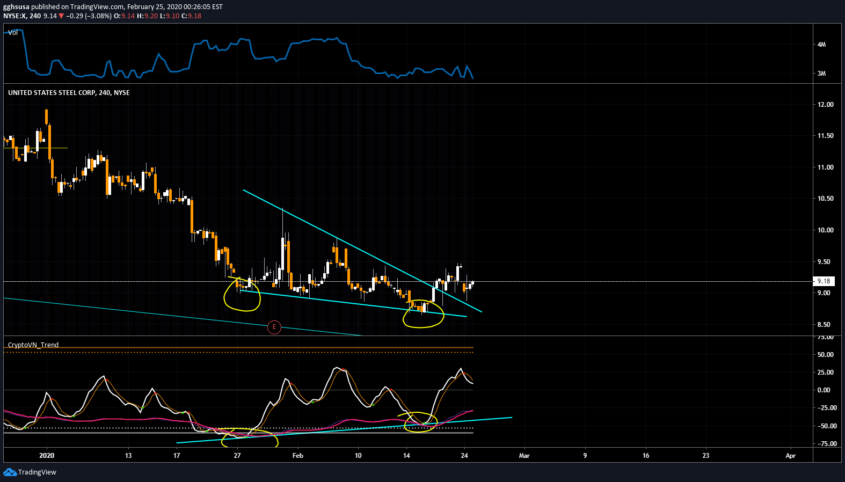Viewport: 845px width, 482px height.
Task: Click the indicator axis label 0.00
Action: (824, 390)
